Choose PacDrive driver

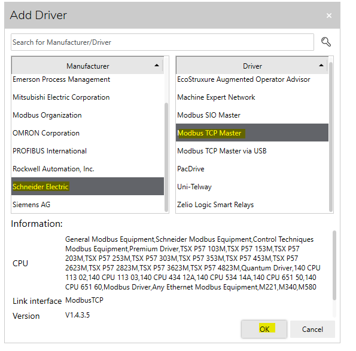click(252, 169)
